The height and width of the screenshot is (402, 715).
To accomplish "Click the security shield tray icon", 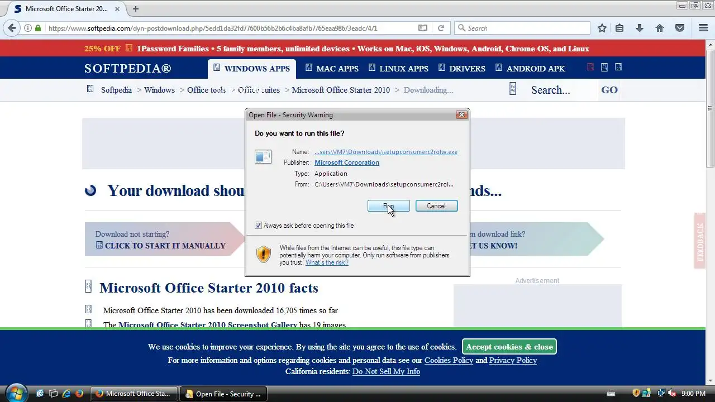I will point(636,394).
